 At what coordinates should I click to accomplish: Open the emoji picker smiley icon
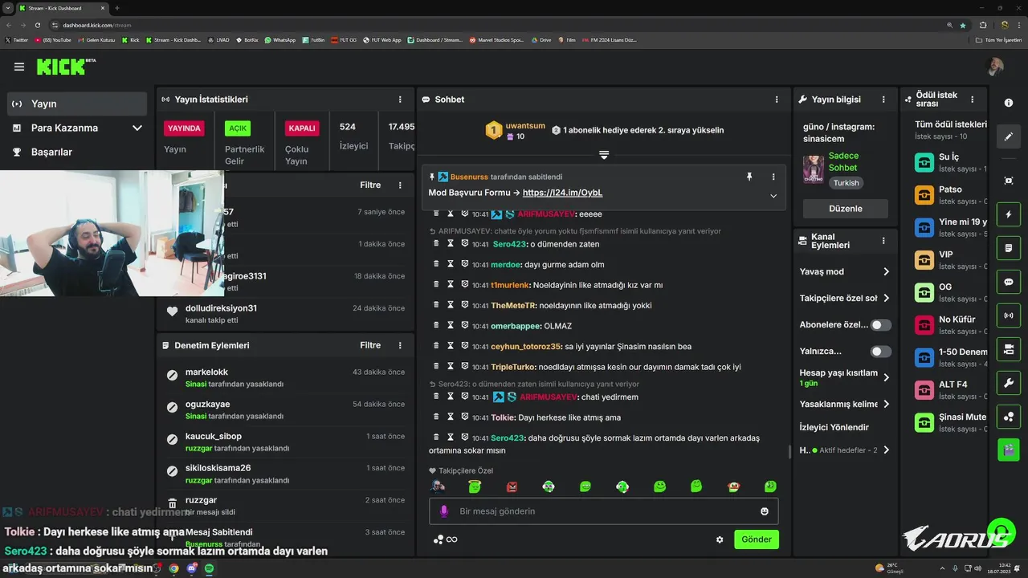click(x=765, y=511)
